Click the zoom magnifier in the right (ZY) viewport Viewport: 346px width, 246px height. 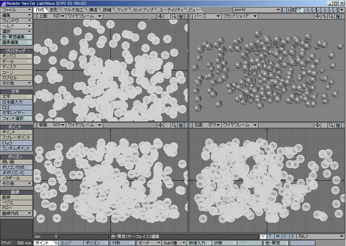331,125
